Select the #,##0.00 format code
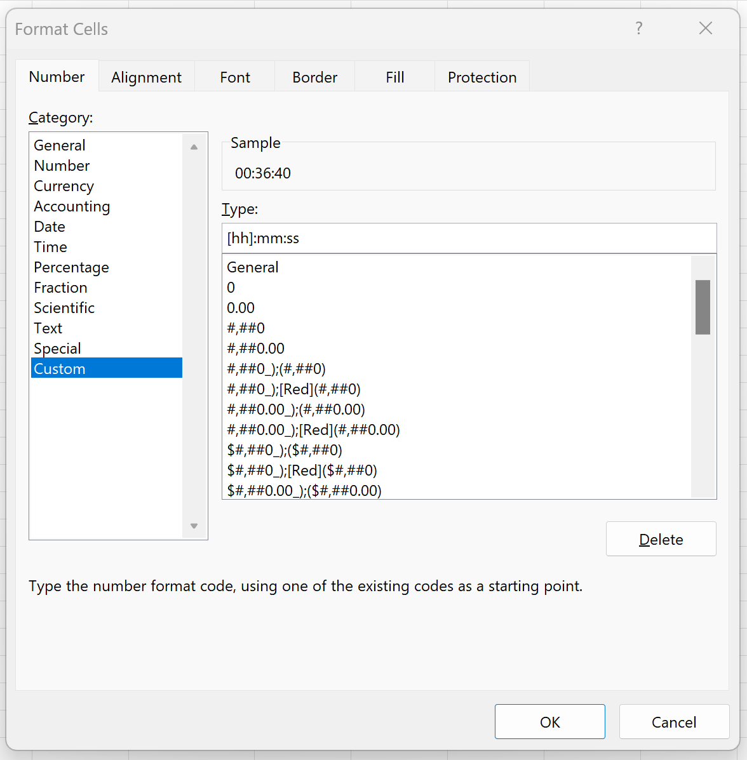 click(x=457, y=349)
